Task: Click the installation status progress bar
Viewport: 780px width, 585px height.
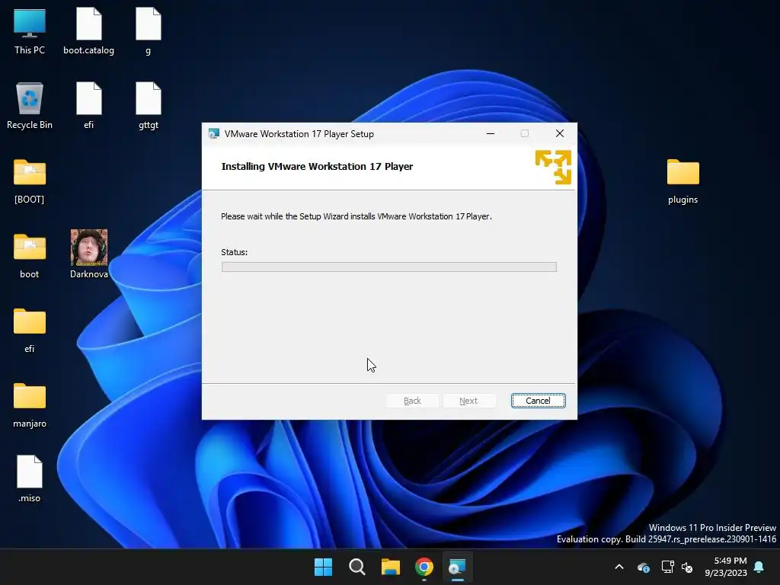Action: (389, 267)
